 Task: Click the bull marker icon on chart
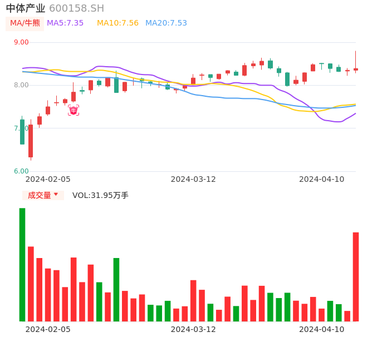click(x=74, y=110)
